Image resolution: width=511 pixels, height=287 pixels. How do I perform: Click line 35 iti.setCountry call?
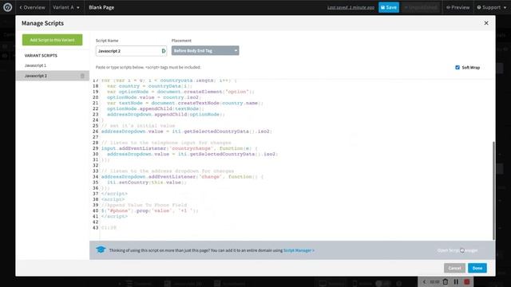pos(147,183)
